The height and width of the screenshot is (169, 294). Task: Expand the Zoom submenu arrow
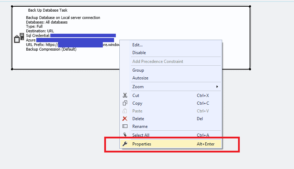pyautogui.click(x=217, y=87)
